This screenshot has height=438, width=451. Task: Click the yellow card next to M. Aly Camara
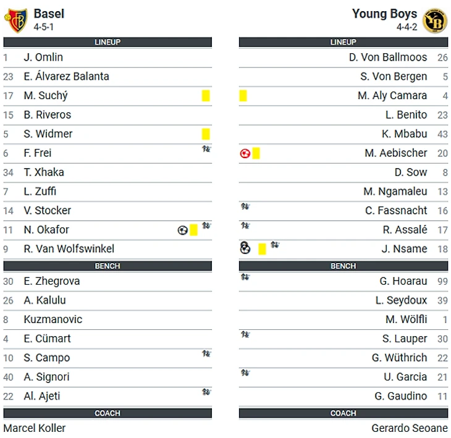click(x=243, y=96)
